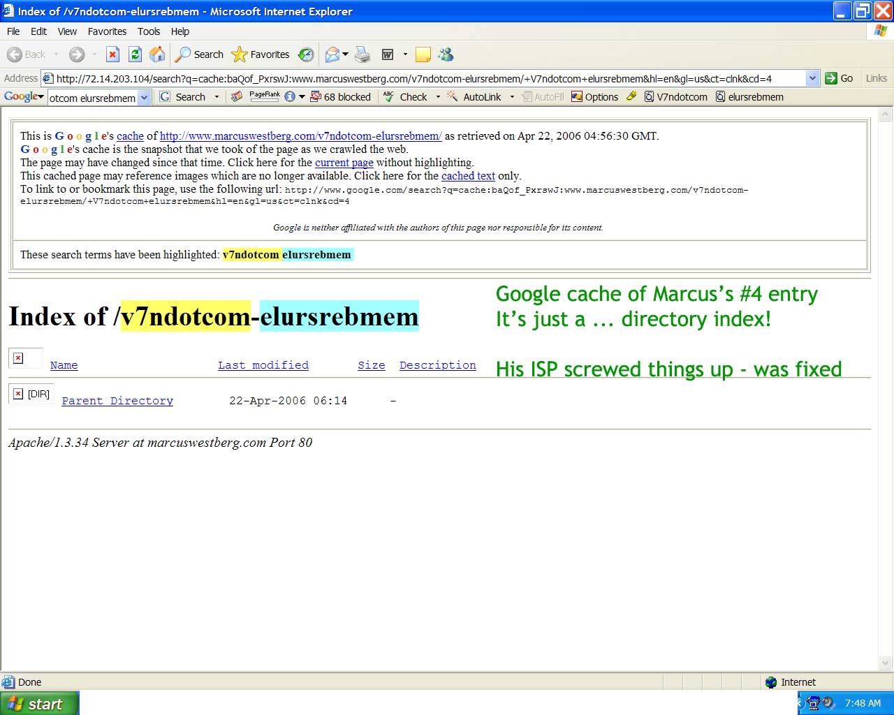The image size is (894, 715).
Task: Click the Go button
Action: 840,78
